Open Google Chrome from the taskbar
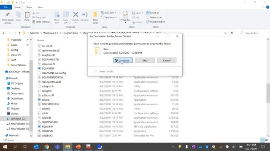270x151 pixels. point(47,147)
